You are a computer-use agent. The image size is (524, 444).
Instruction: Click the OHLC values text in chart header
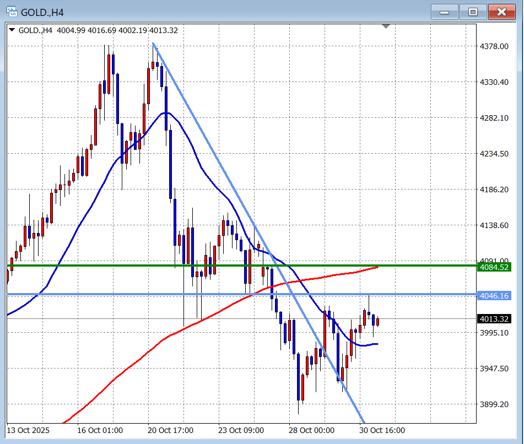(117, 30)
